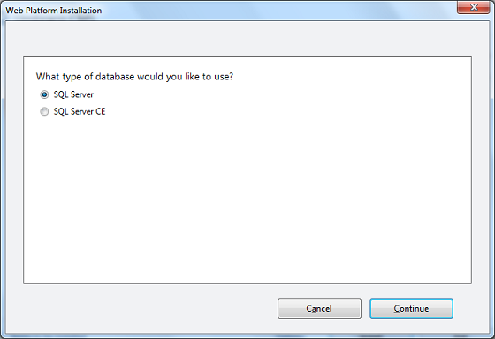Viewport: 495px width, 339px height.
Task: Proceed with installation via Continue
Action: pyautogui.click(x=411, y=308)
